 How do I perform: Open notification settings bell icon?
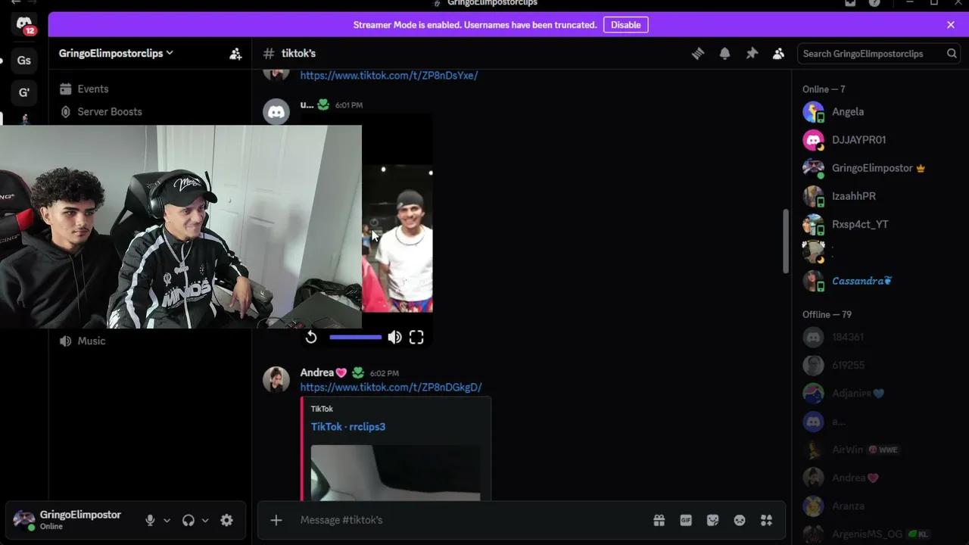(724, 54)
